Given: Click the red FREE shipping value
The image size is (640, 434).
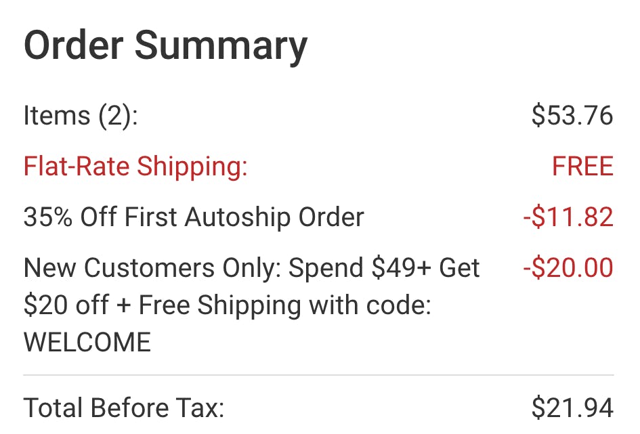Looking at the screenshot, I should [582, 167].
